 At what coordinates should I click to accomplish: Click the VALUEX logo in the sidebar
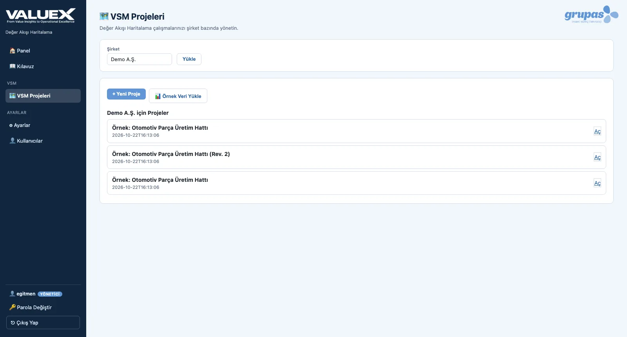[41, 16]
